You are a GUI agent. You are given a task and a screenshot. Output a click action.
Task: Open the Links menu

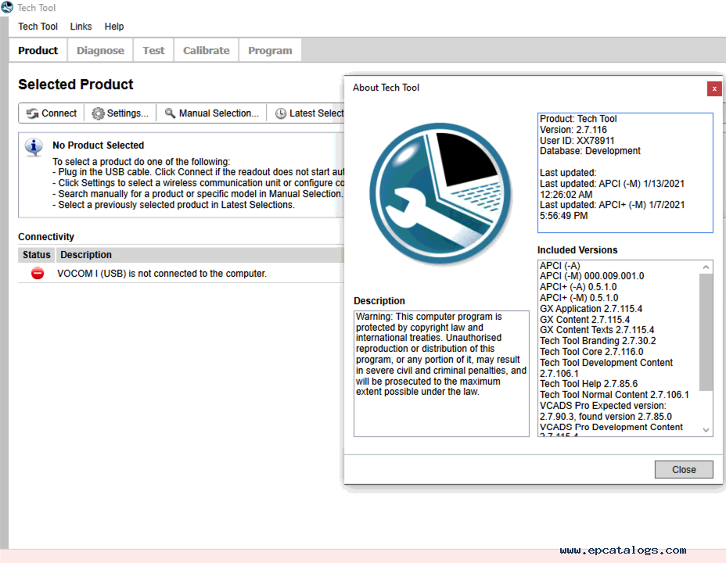81,27
